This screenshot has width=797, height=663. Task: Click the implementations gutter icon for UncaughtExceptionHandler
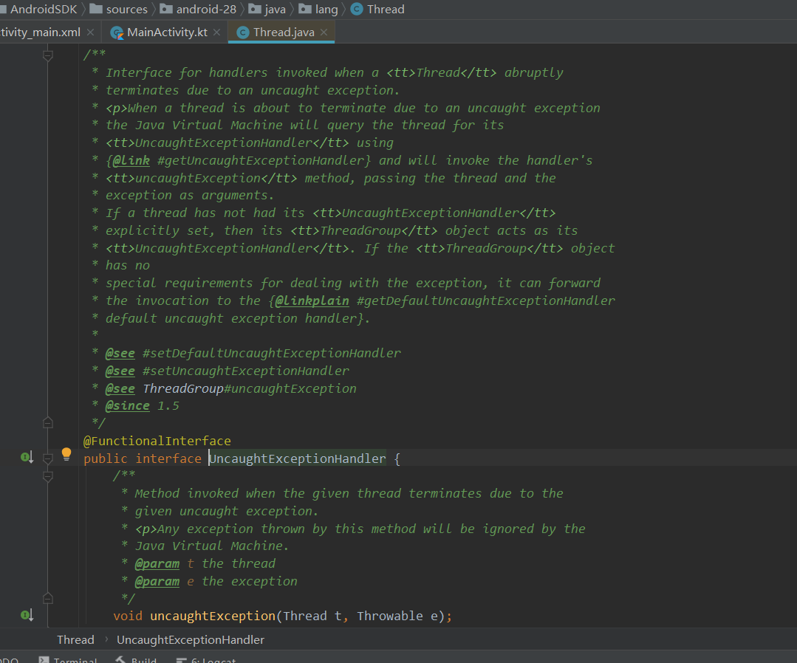[27, 458]
